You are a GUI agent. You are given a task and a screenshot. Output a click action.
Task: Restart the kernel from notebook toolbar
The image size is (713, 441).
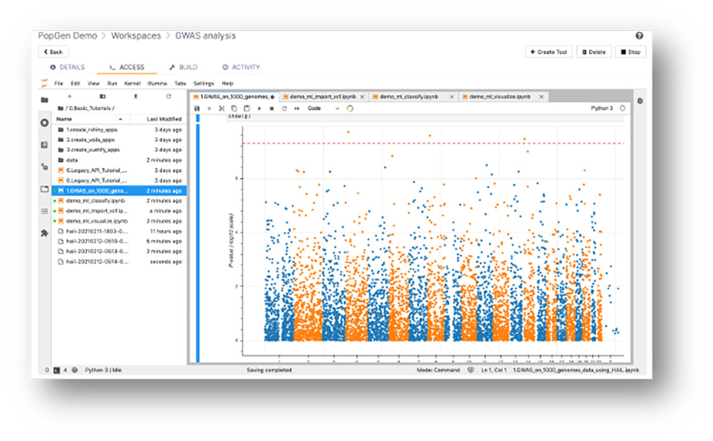tap(284, 108)
